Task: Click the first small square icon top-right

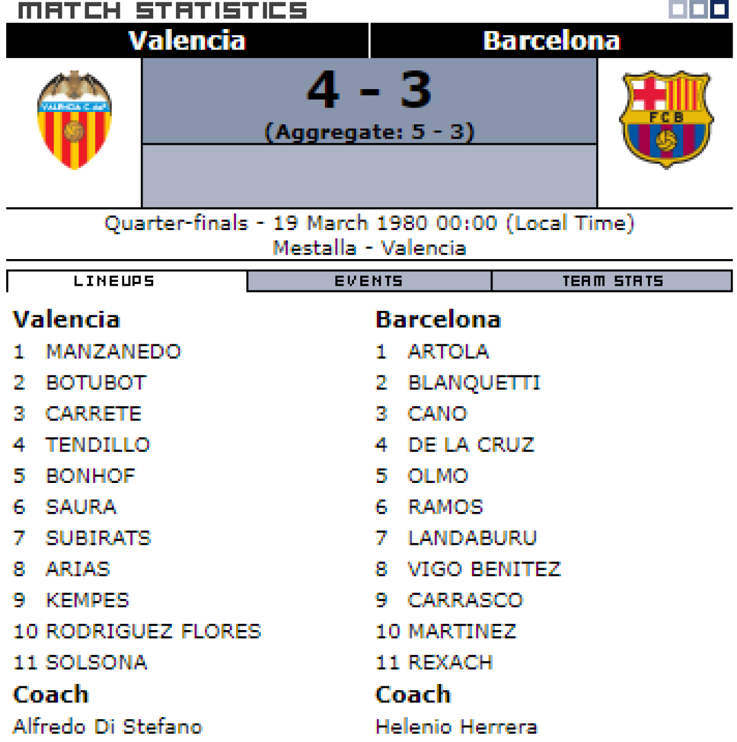Action: pyautogui.click(x=678, y=9)
